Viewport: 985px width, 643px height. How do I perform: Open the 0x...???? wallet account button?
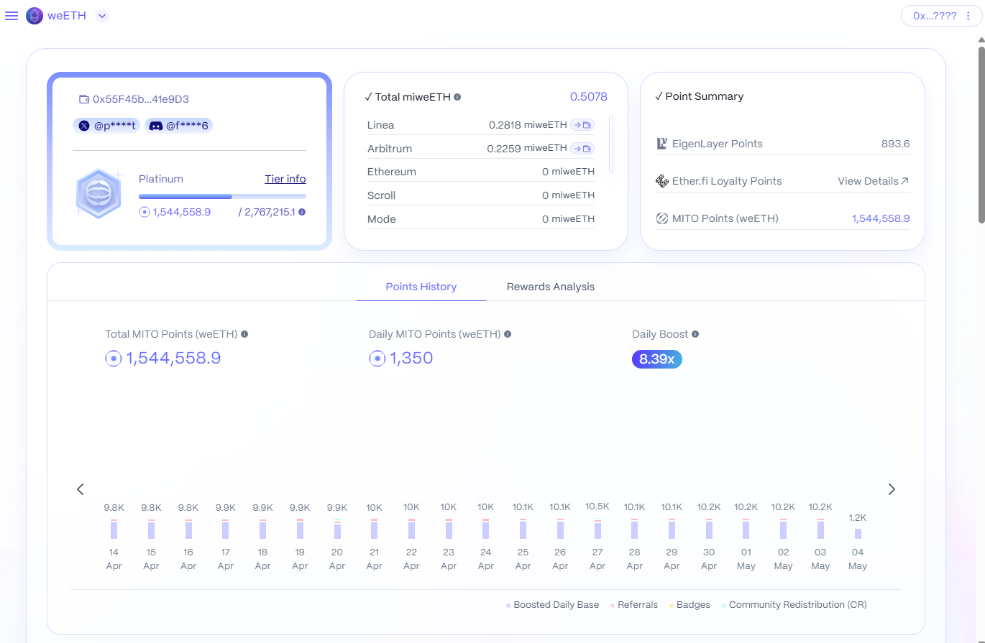point(940,16)
